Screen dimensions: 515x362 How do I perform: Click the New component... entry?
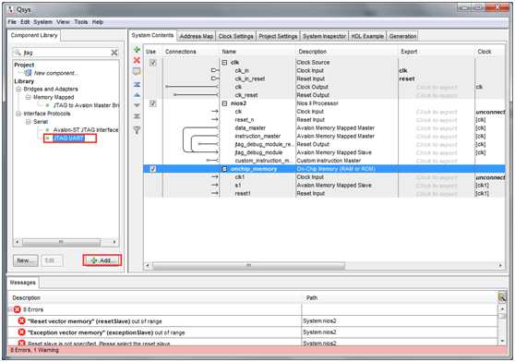click(x=55, y=73)
